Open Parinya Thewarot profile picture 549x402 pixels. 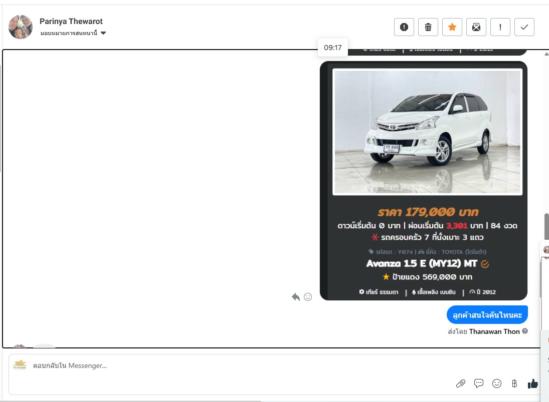21,27
